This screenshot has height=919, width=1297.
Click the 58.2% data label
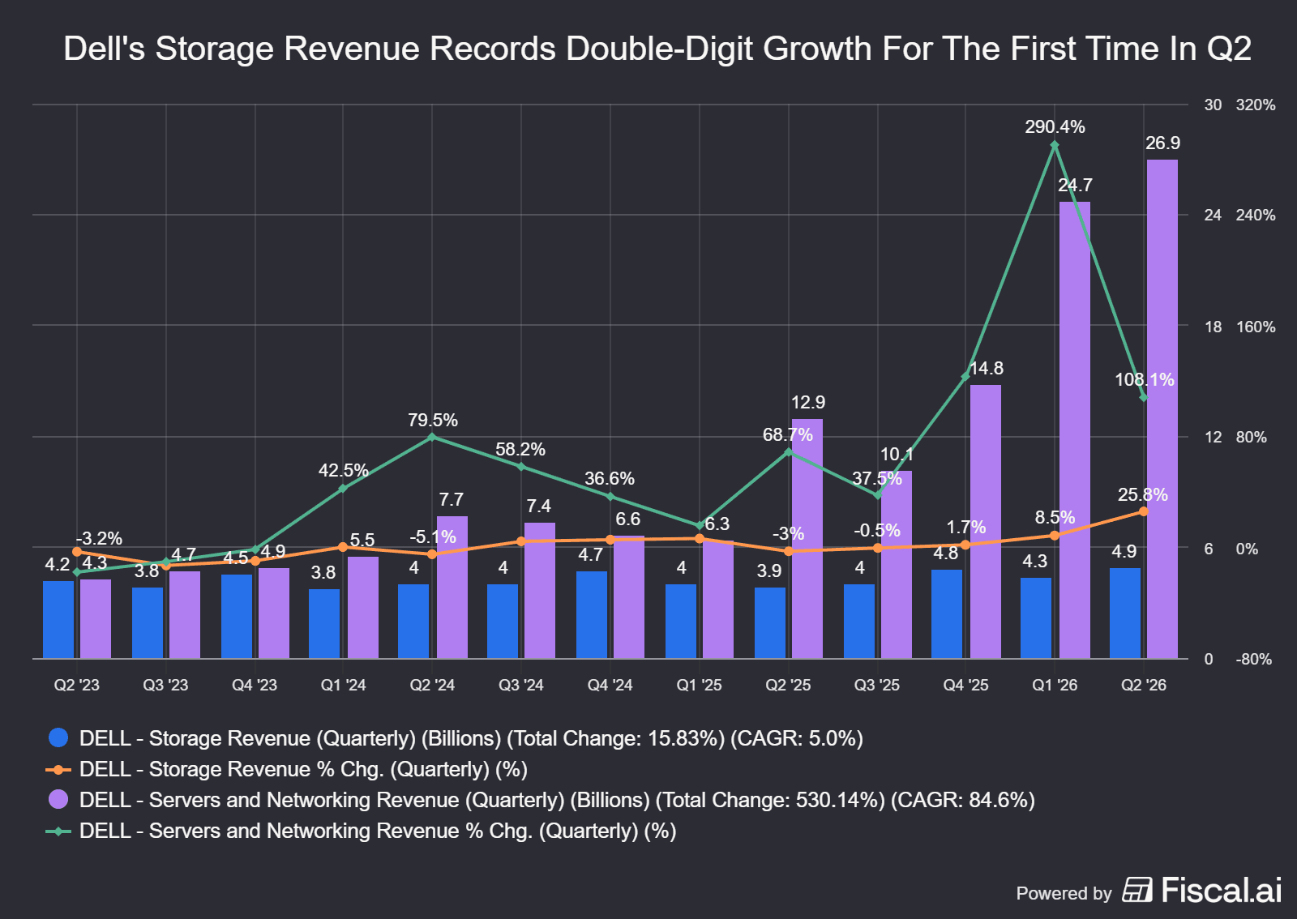point(520,449)
